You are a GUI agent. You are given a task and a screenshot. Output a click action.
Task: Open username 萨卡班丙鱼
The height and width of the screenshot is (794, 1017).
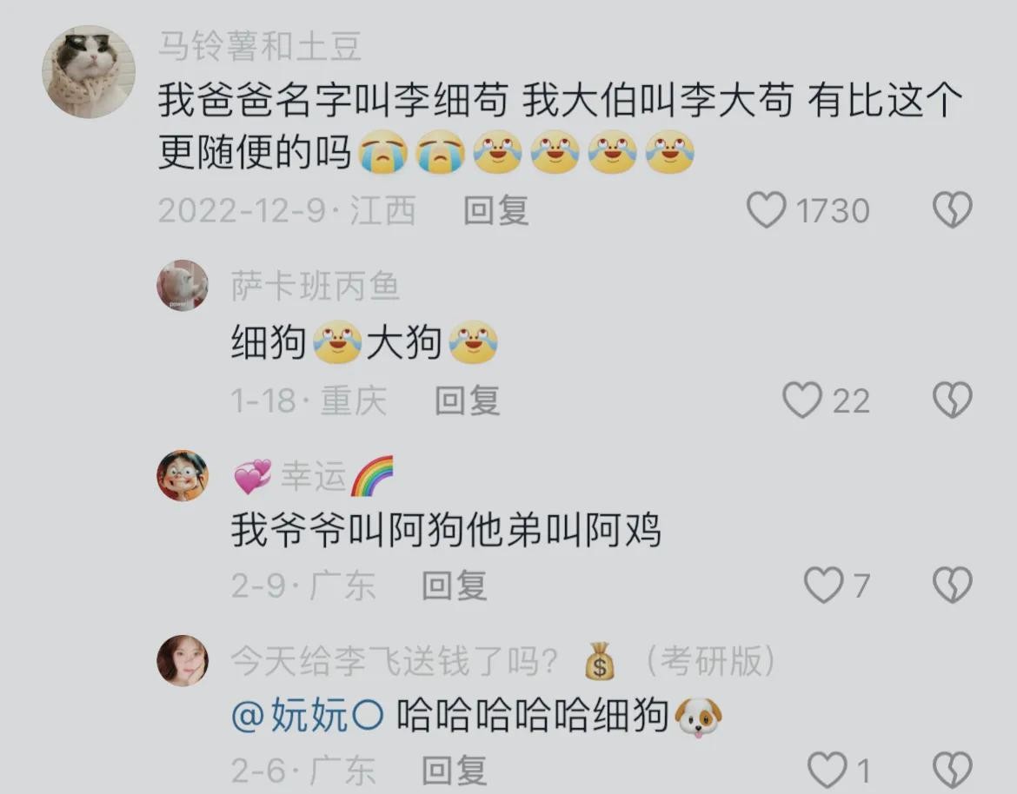316,286
